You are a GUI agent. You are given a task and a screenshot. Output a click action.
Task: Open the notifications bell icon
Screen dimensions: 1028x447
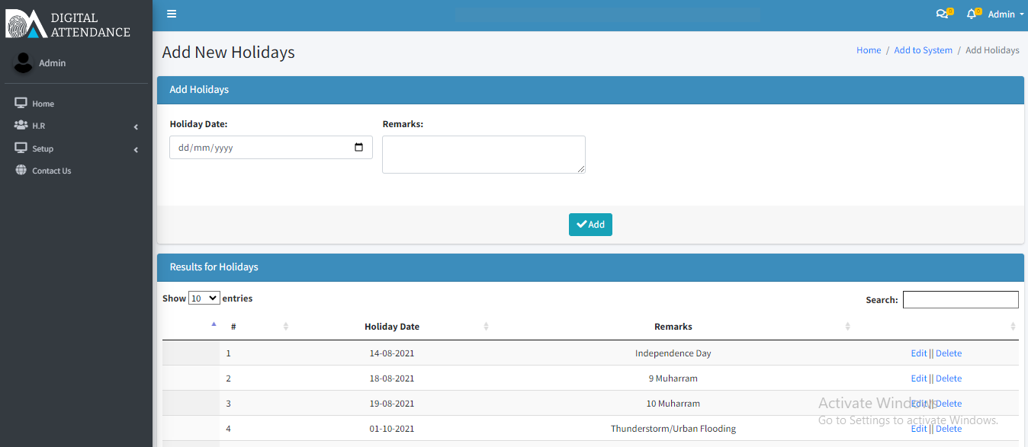click(x=971, y=14)
